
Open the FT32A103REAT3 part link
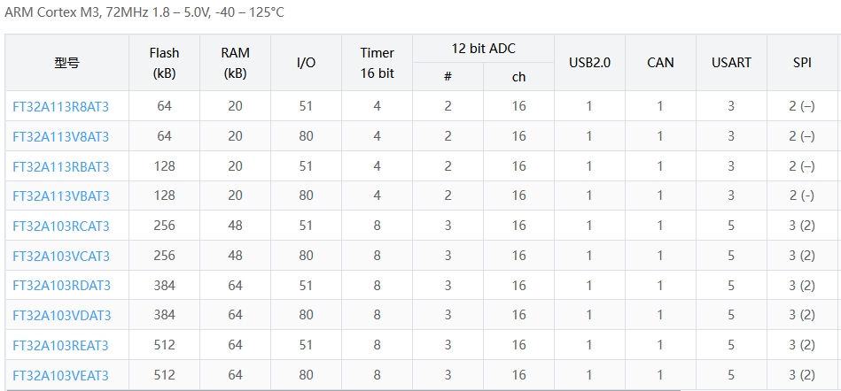(x=60, y=345)
